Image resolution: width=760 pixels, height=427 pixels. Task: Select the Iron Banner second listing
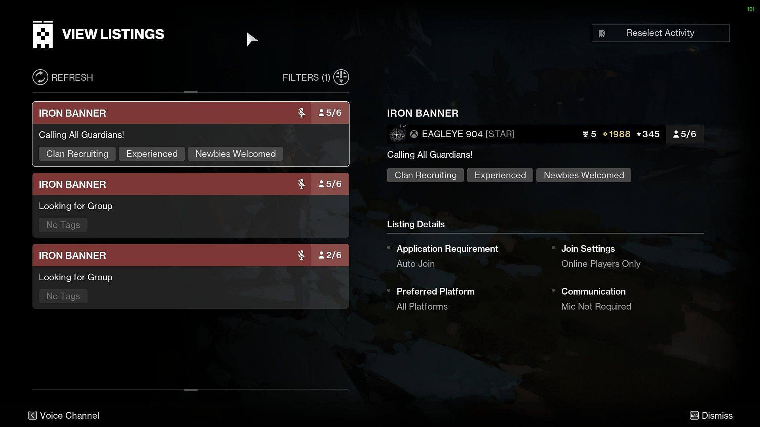[x=190, y=206]
